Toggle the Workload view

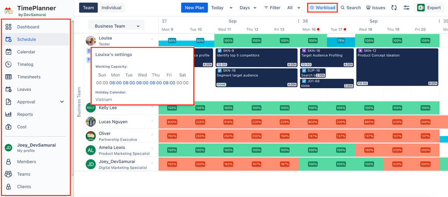(322, 8)
